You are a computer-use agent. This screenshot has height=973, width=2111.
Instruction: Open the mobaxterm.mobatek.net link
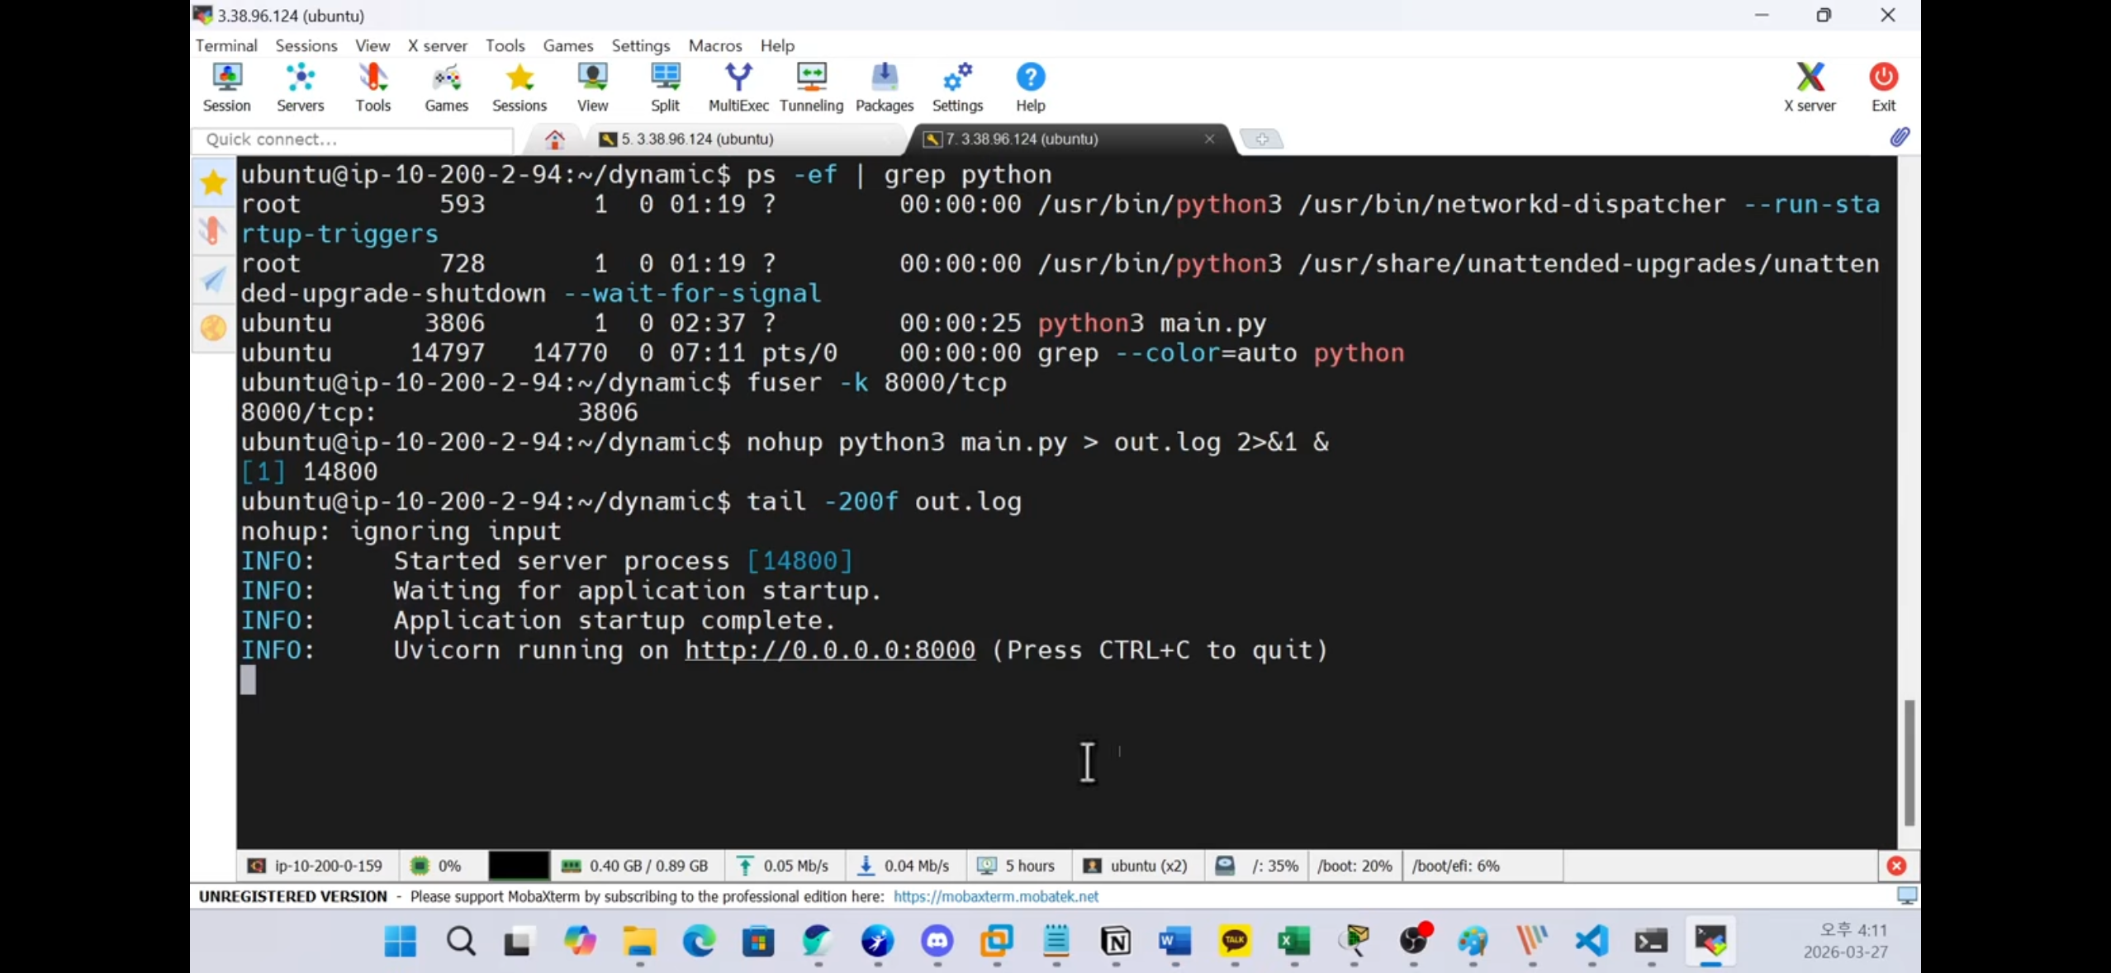(x=995, y=896)
